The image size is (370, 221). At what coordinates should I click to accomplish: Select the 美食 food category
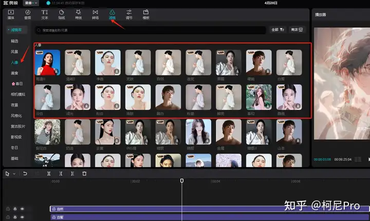pos(14,73)
